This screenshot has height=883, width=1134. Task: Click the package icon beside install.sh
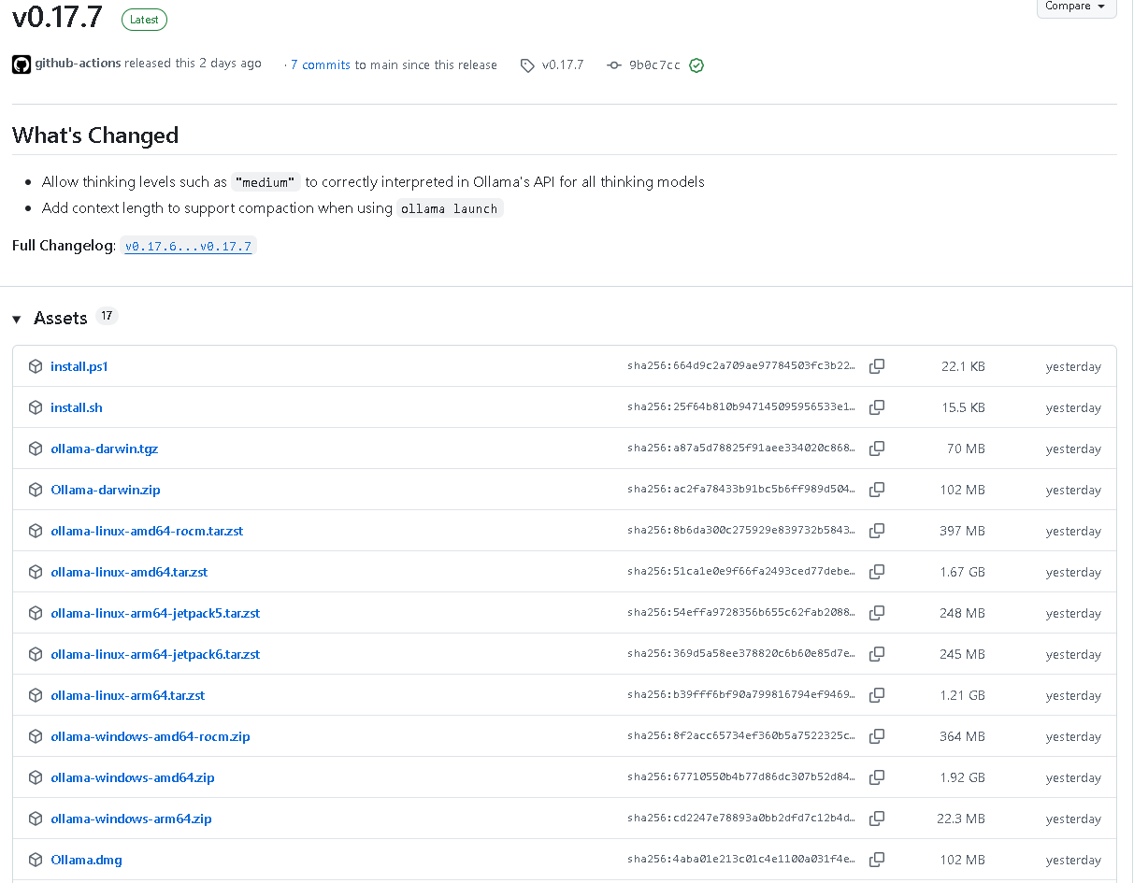tap(36, 407)
